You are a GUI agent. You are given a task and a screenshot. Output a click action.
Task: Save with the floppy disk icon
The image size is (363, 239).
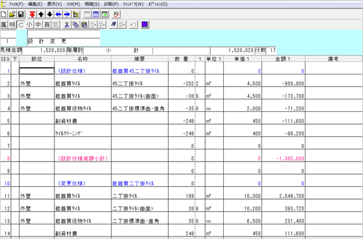[x=21, y=15]
